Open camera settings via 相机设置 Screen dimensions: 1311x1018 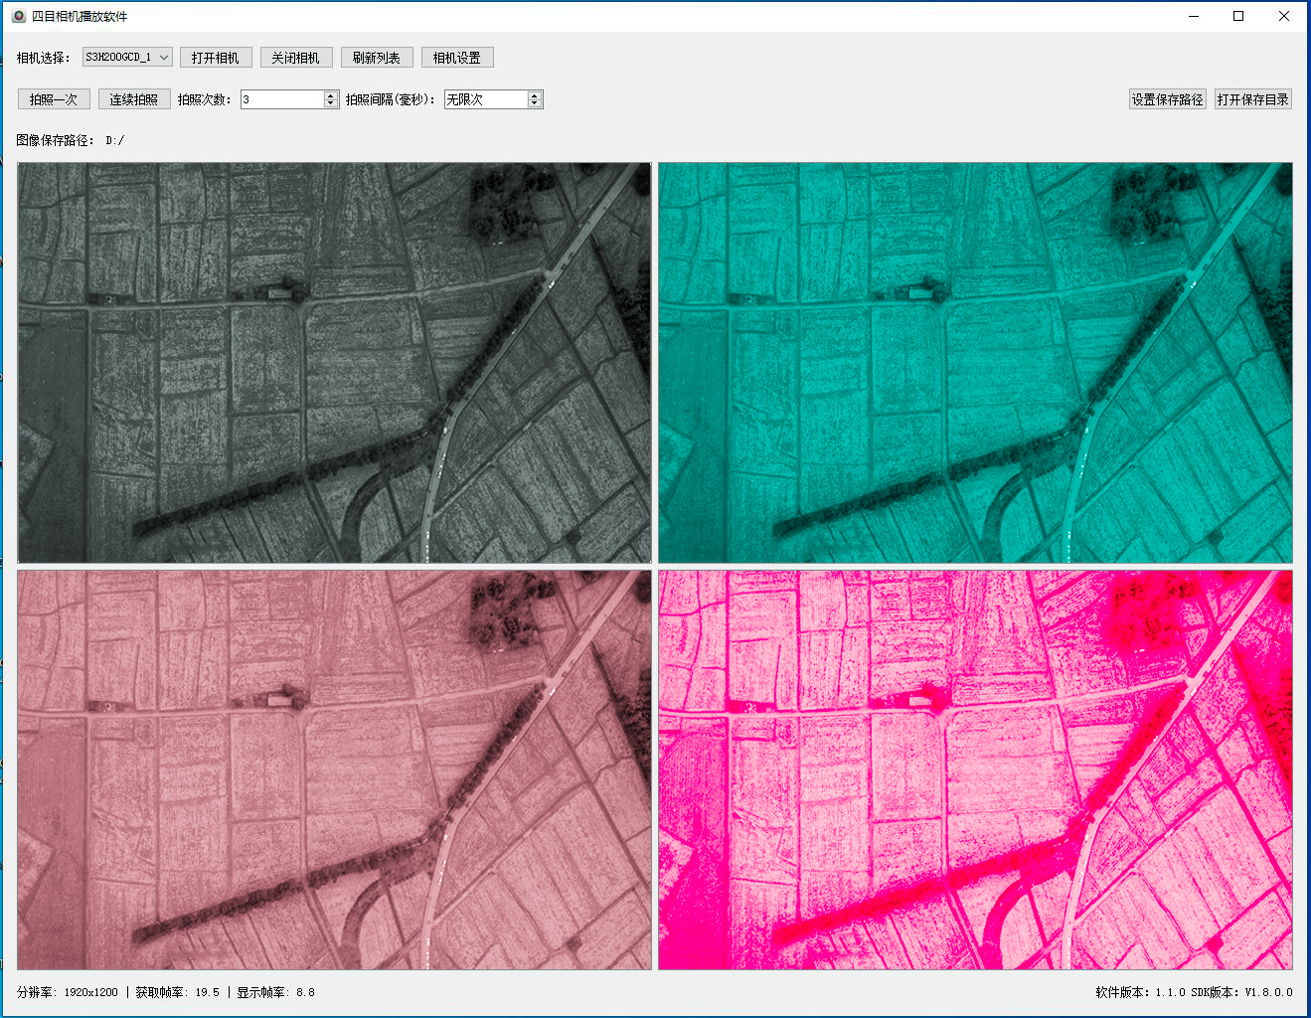[x=458, y=57]
